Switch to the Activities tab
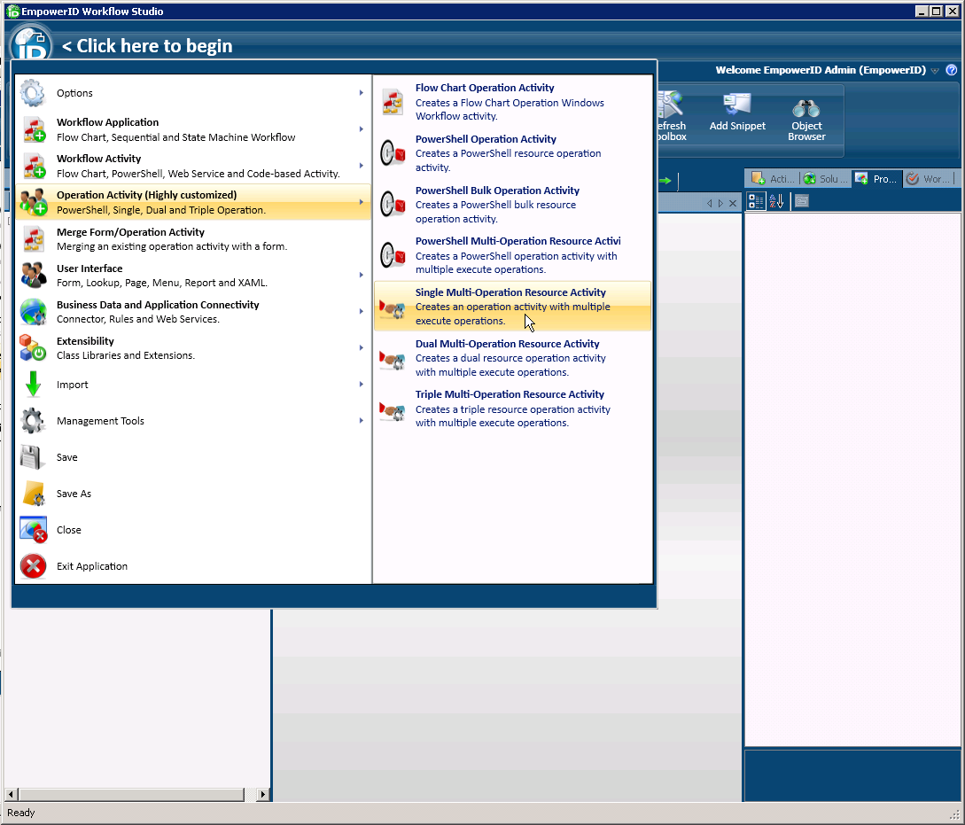The height and width of the screenshot is (825, 965). tap(772, 178)
